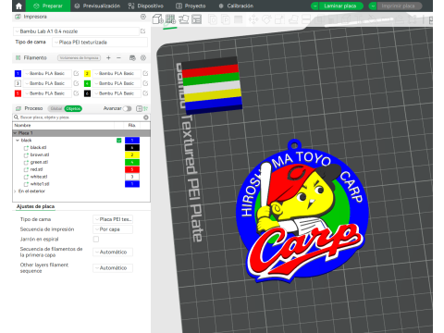Select the lay on face tool icon

292,19
